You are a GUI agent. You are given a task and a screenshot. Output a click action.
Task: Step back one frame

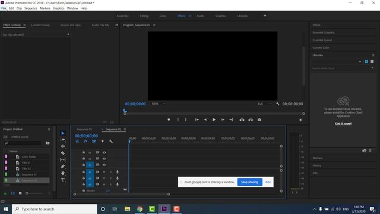pos(205,119)
